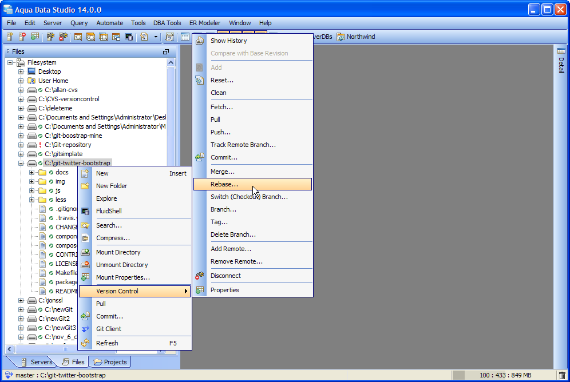The image size is (570, 382).
Task: Choose Explore from the context menu
Action: (x=134, y=198)
